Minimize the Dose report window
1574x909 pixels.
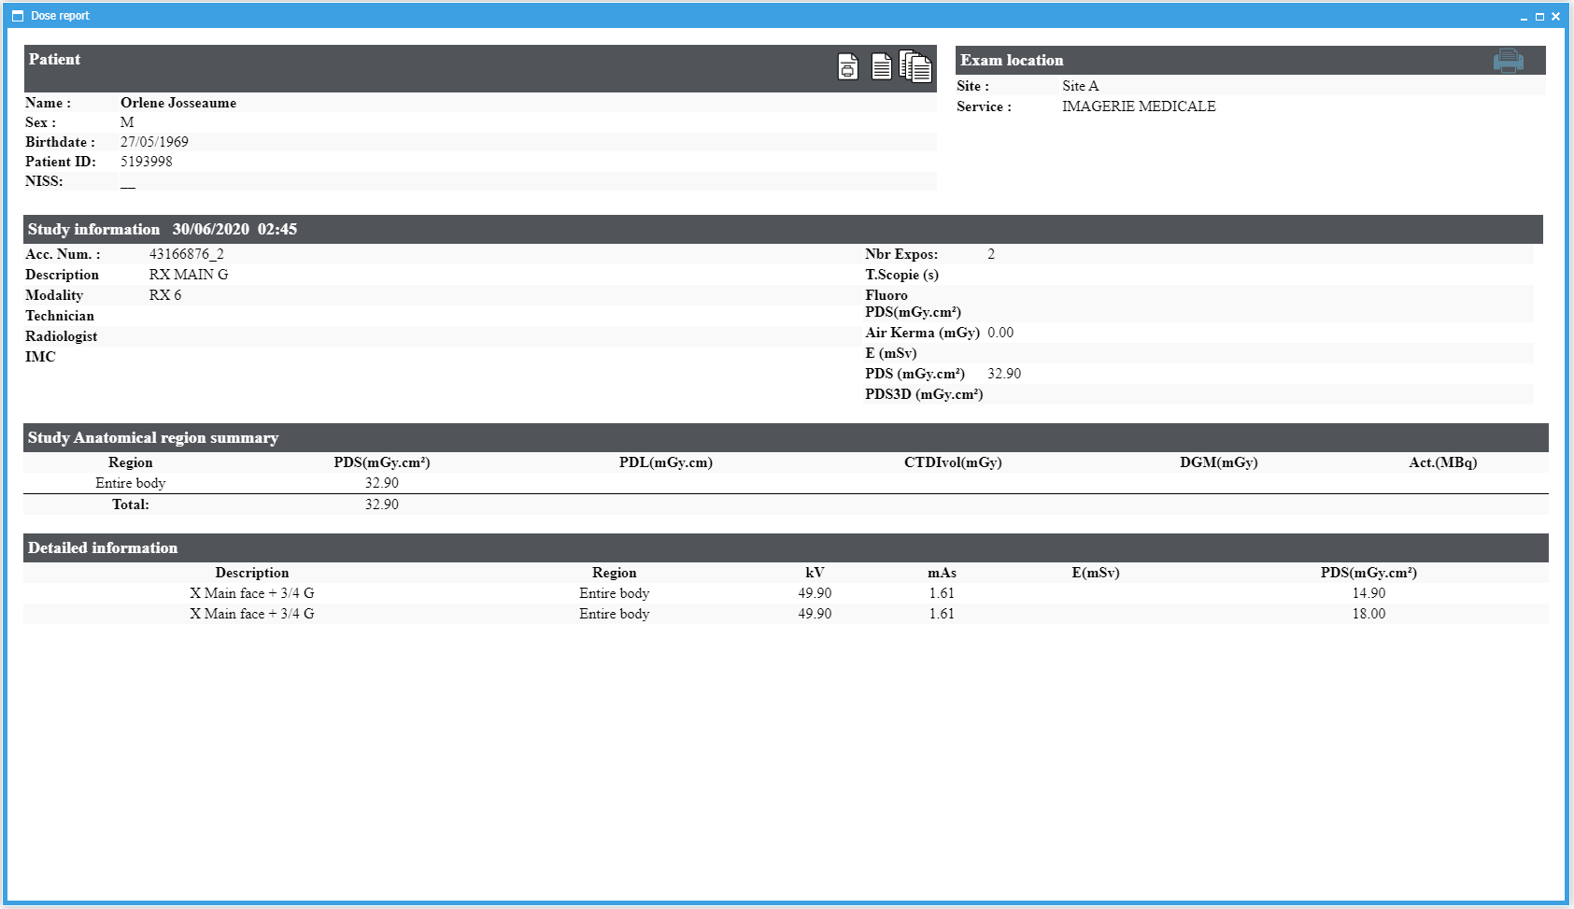[x=1524, y=17]
